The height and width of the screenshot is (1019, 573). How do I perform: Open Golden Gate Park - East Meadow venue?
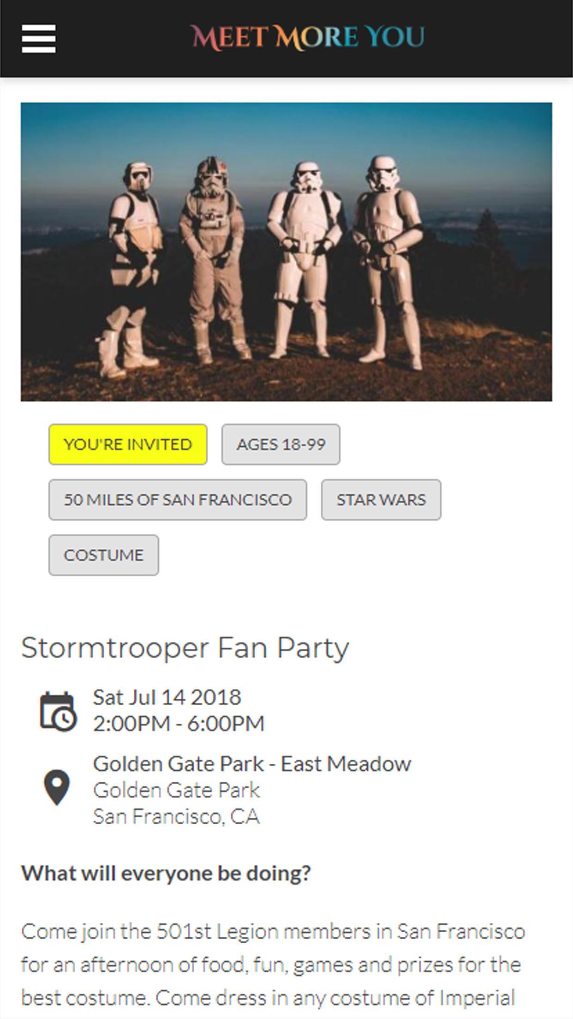pos(252,764)
